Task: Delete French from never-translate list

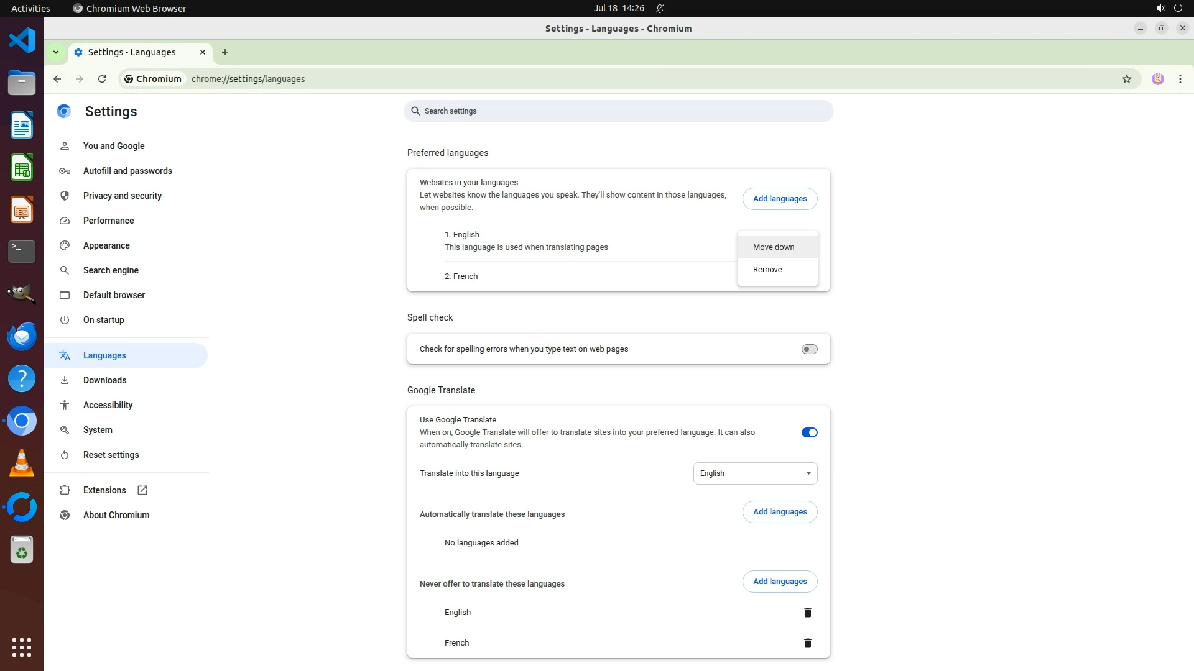Action: (x=807, y=643)
